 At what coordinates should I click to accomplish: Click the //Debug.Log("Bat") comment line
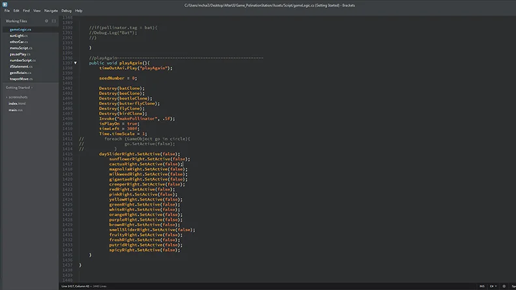[113, 33]
